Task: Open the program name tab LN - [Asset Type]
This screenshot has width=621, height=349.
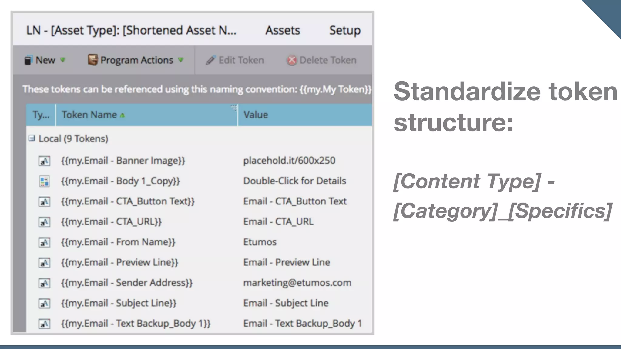Action: click(x=131, y=30)
